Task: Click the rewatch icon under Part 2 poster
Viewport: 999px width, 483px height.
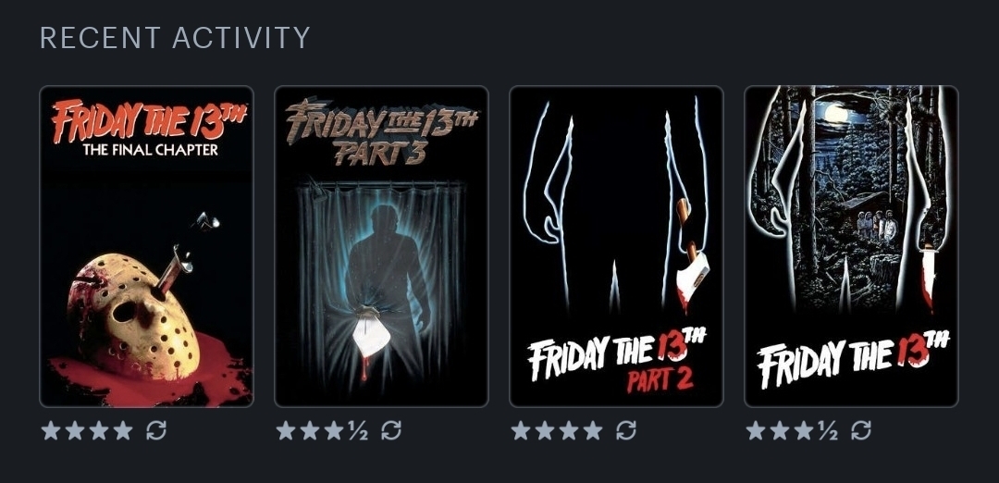Action: click(x=626, y=431)
